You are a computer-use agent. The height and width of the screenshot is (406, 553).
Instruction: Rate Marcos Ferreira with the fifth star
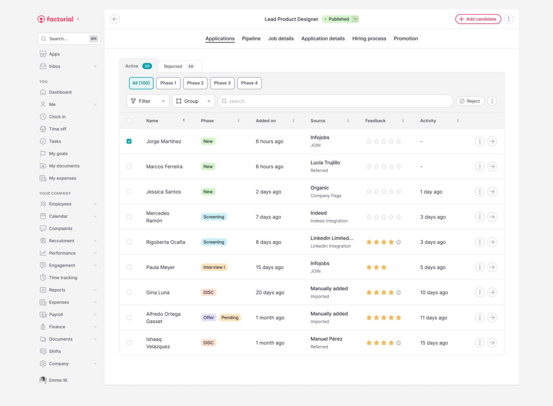coord(399,167)
